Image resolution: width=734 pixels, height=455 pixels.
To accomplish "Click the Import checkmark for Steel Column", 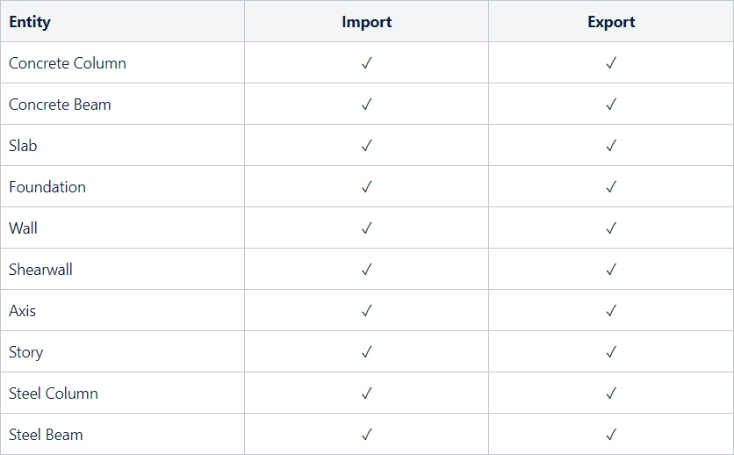I will coord(367,394).
